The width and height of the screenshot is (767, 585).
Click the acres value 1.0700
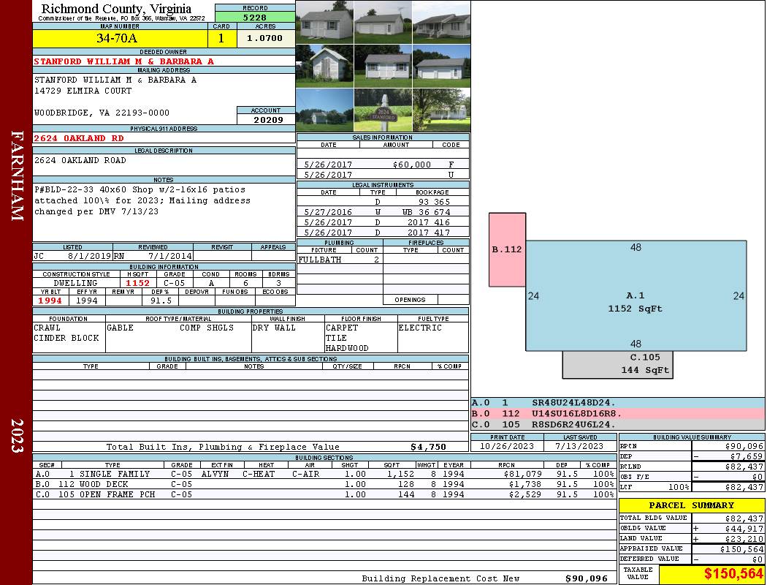[x=264, y=38]
